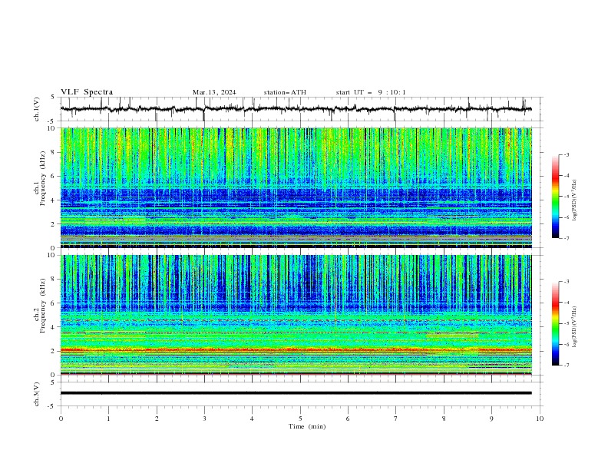Click time axis tick label "6"
This screenshot has width=608, height=470.
tap(348, 419)
